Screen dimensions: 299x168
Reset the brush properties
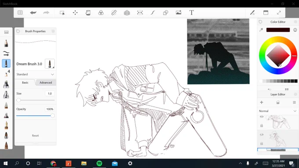pyautogui.click(x=35, y=136)
